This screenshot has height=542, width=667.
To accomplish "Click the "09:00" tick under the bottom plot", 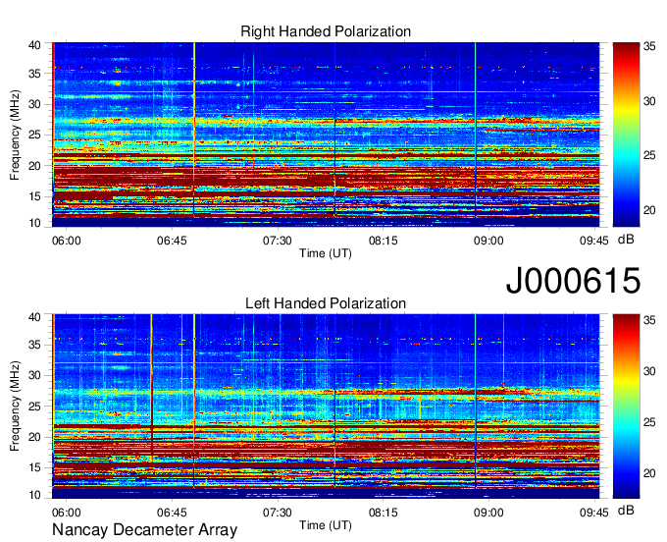I will tap(488, 513).
